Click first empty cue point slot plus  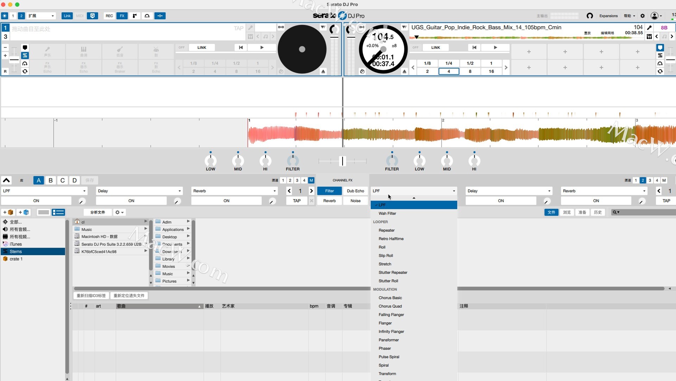point(529,52)
